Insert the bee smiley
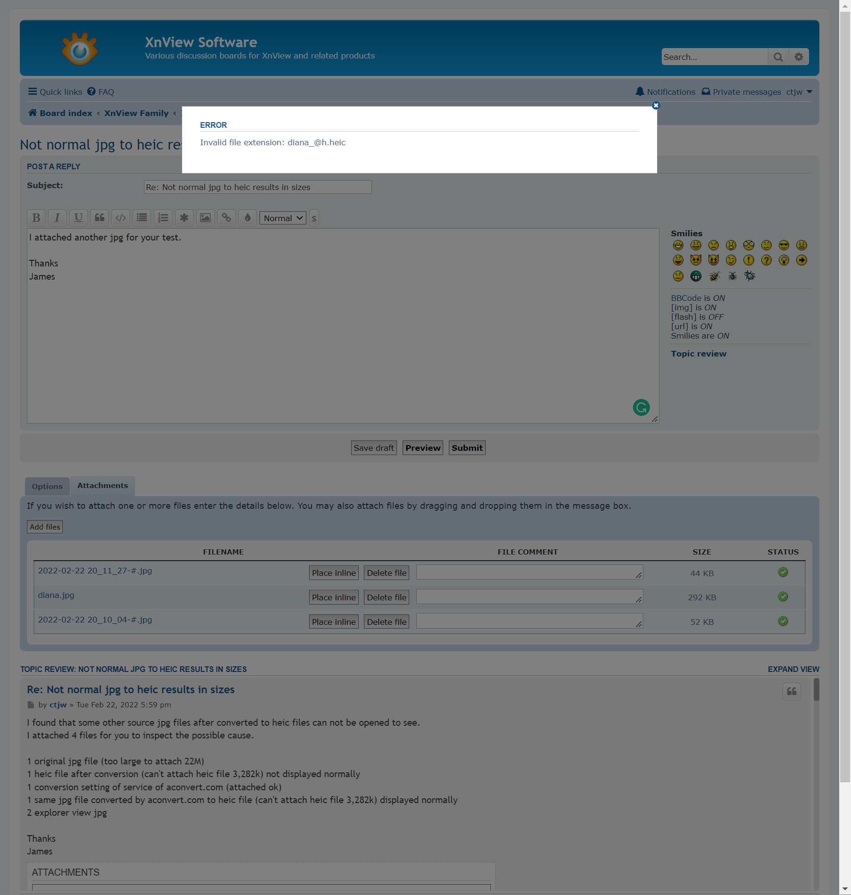 pos(715,276)
